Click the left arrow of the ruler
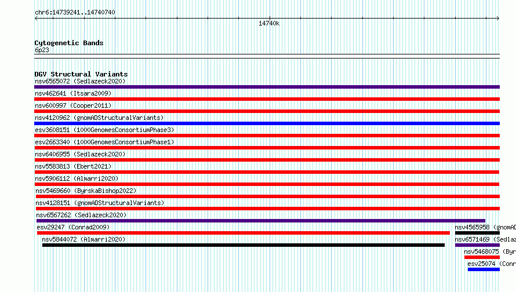Screen dimensions: 516x292 point(36,19)
